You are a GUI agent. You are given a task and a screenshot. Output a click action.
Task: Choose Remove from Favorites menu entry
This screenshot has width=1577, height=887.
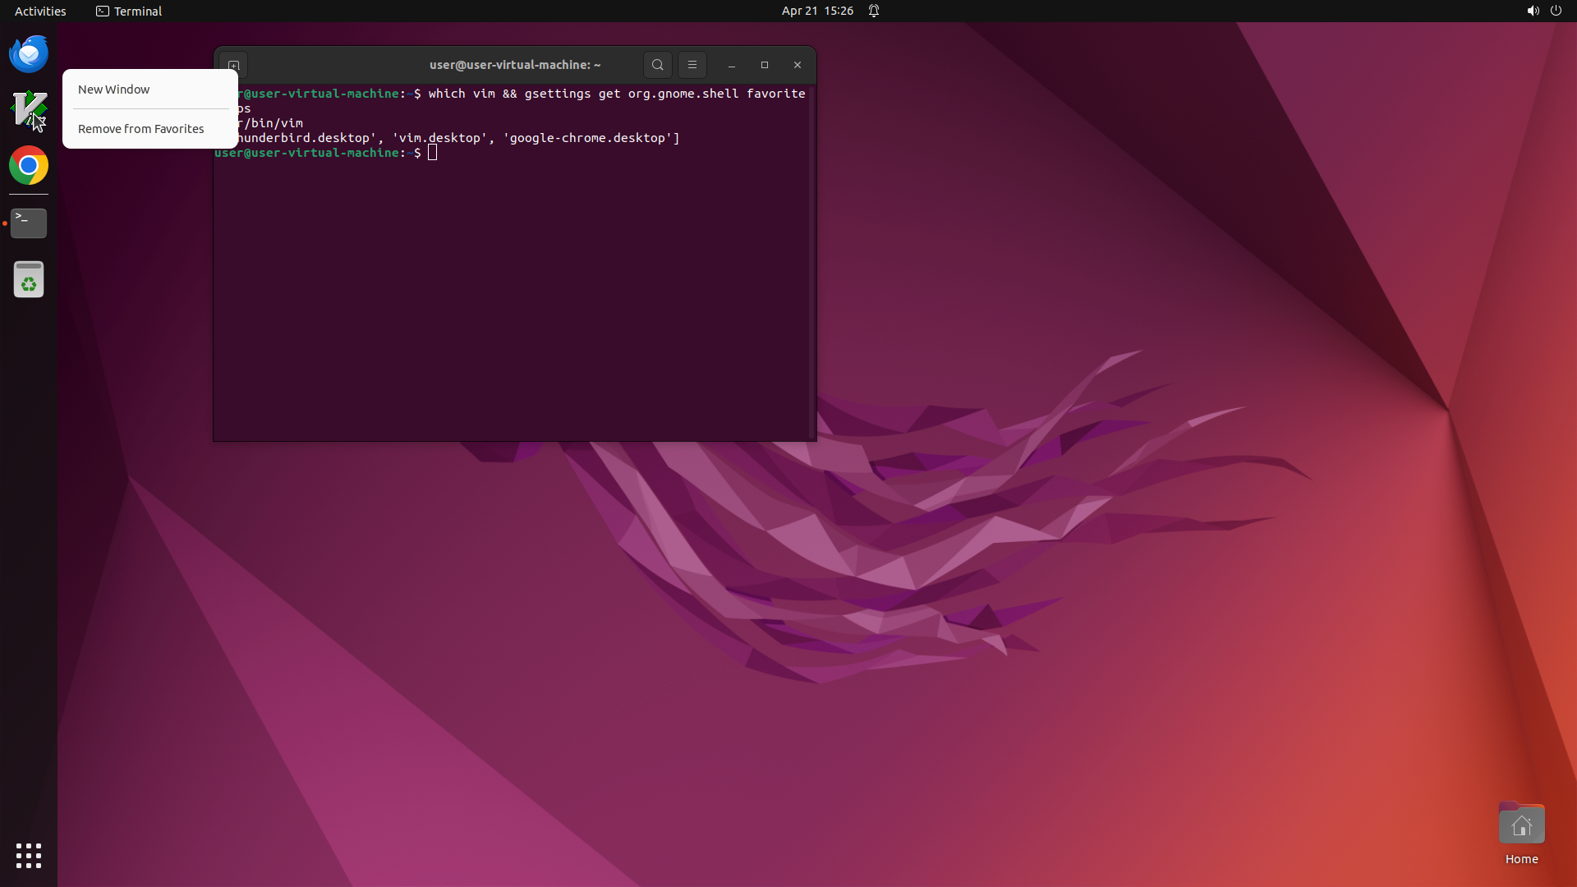point(141,129)
